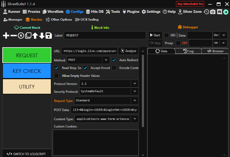Click the debugger Data input field
This screenshot has width=230, height=157.
point(200,35)
